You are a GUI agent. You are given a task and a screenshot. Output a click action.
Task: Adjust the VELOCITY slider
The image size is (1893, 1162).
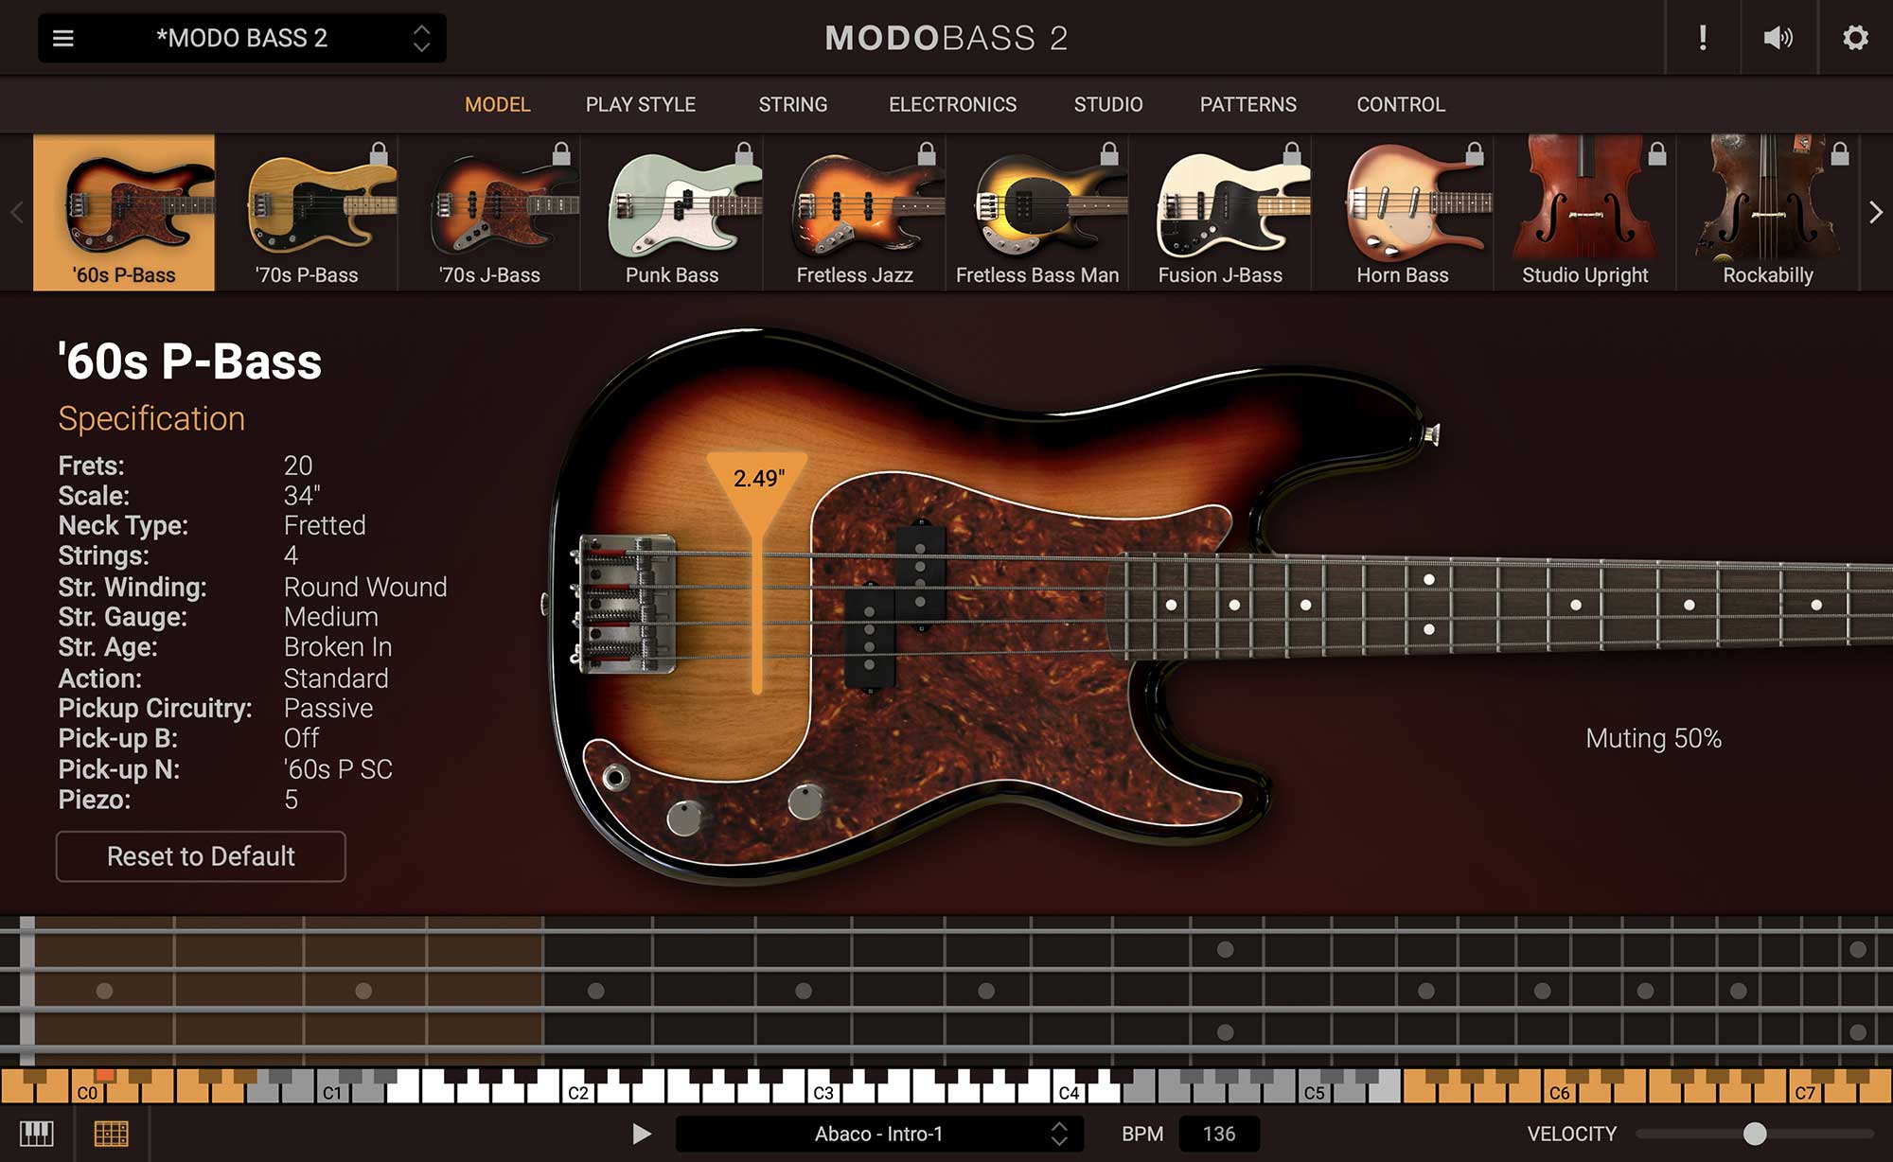[x=1757, y=1133]
